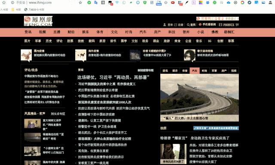The height and width of the screenshot is (165, 275).
Task: Open 湖北武汉：多个长江大保护项目开工
Action: (102, 132)
